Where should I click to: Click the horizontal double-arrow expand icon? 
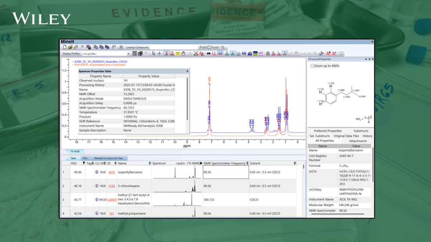(x=208, y=54)
